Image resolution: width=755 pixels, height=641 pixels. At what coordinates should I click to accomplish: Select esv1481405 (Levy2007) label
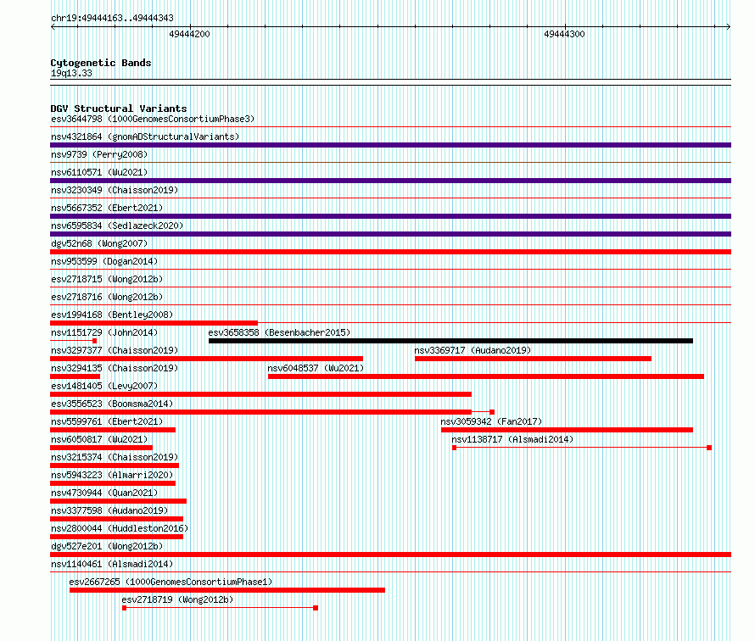click(x=104, y=386)
